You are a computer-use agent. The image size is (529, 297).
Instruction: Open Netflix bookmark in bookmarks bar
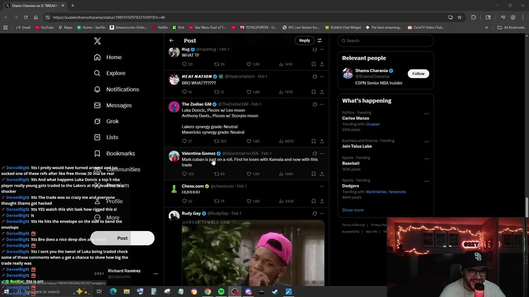click(160, 28)
